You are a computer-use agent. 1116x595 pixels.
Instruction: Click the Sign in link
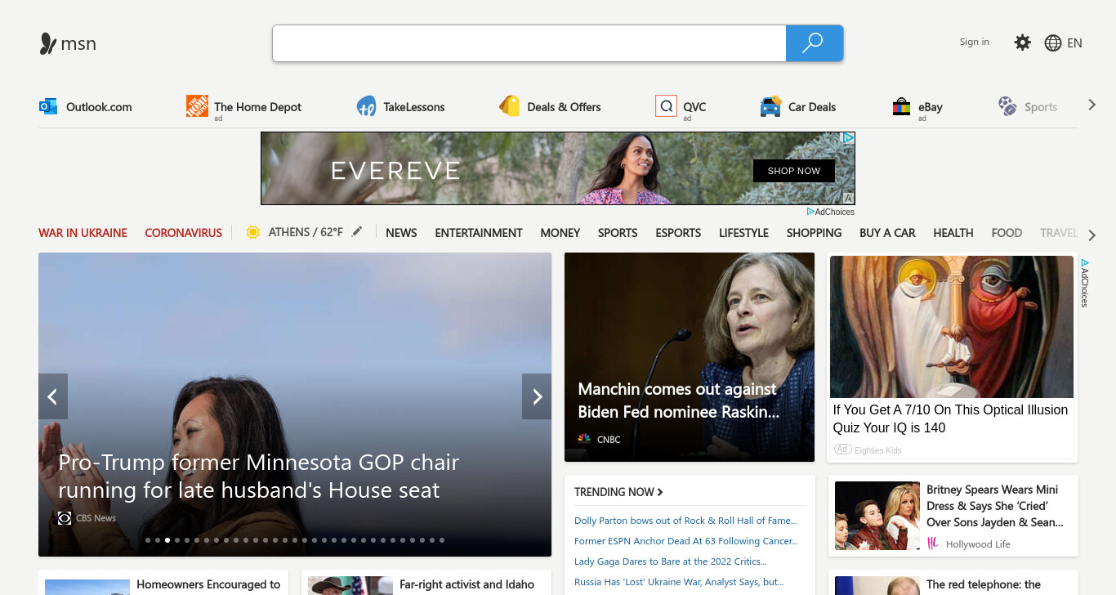click(974, 42)
